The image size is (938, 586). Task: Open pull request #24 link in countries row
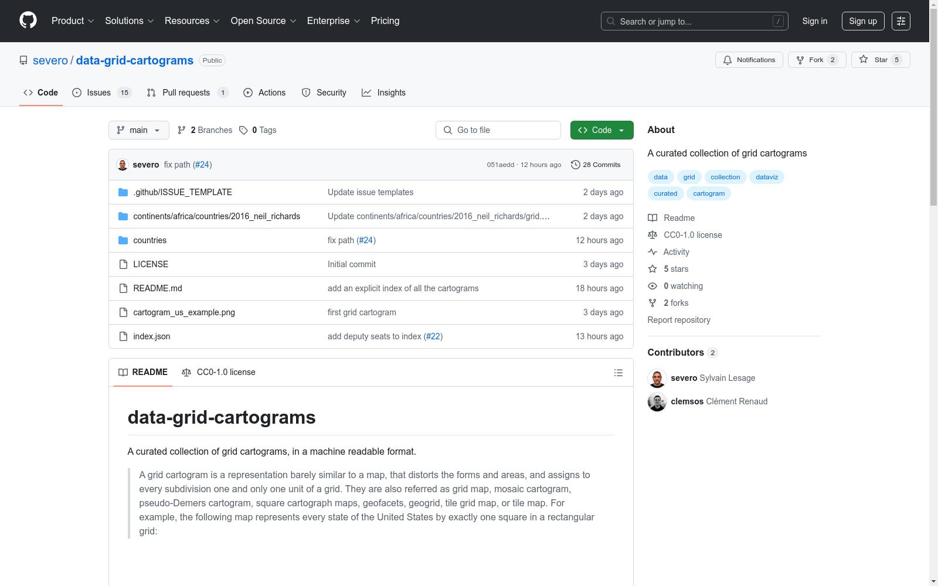366,240
